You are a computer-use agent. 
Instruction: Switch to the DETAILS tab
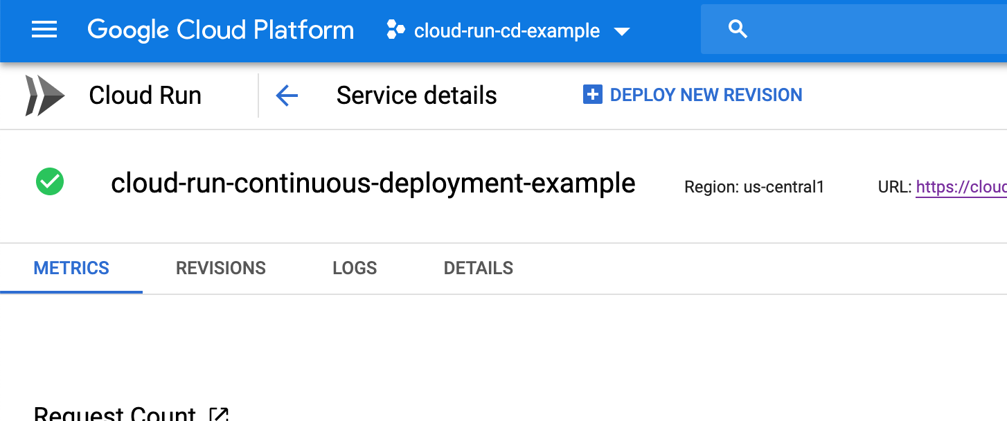(479, 268)
